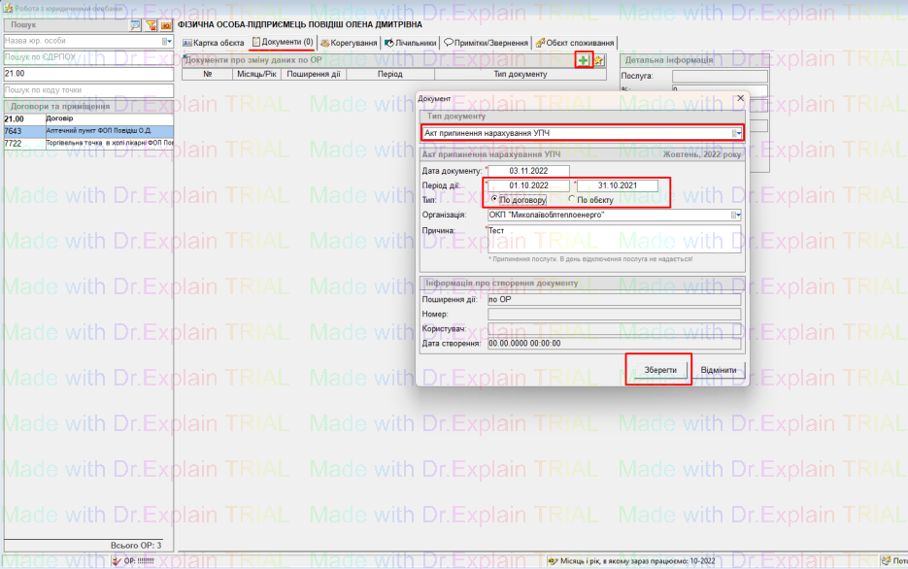Click the edit document icon beside the plus
The image size is (908, 569).
tap(599, 61)
